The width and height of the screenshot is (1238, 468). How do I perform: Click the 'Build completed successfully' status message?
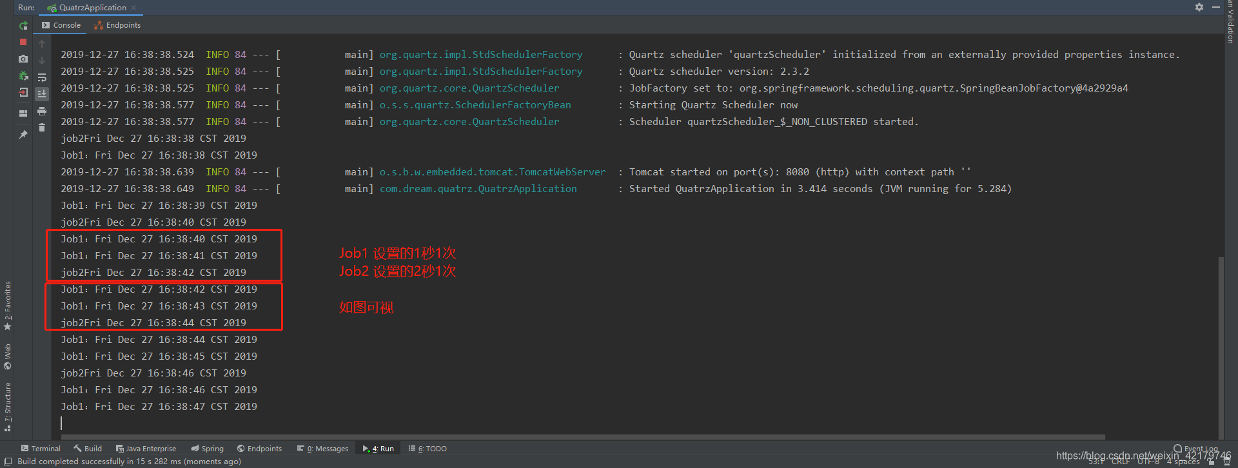(x=129, y=462)
